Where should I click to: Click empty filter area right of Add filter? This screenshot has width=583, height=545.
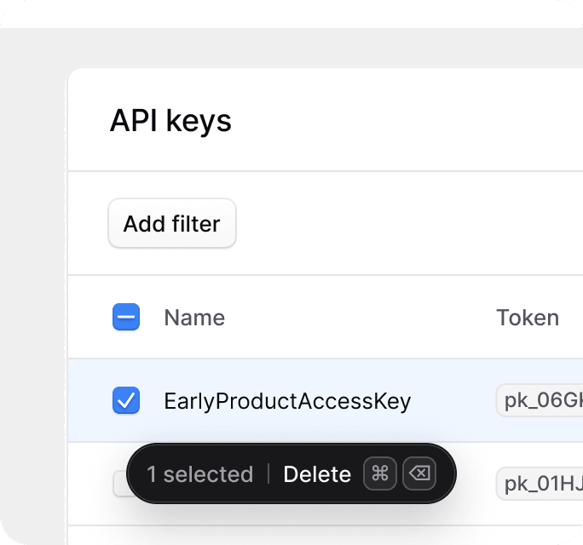(409, 223)
